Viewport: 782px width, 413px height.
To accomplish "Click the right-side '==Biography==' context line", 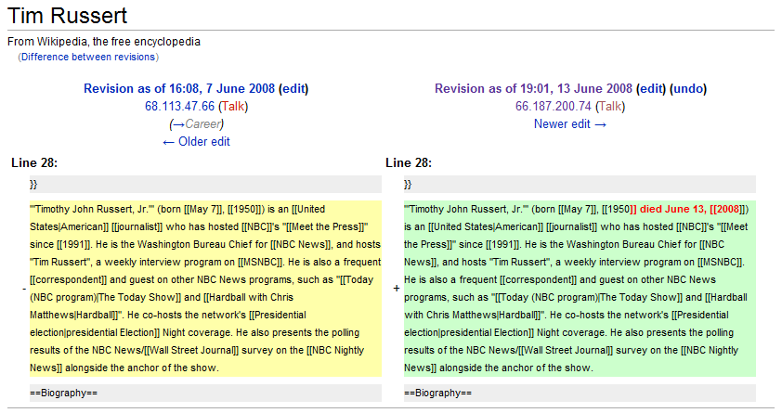I will coord(437,394).
